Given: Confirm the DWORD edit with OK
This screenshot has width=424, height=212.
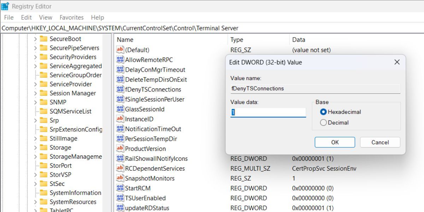Looking at the screenshot, I should point(335,142).
